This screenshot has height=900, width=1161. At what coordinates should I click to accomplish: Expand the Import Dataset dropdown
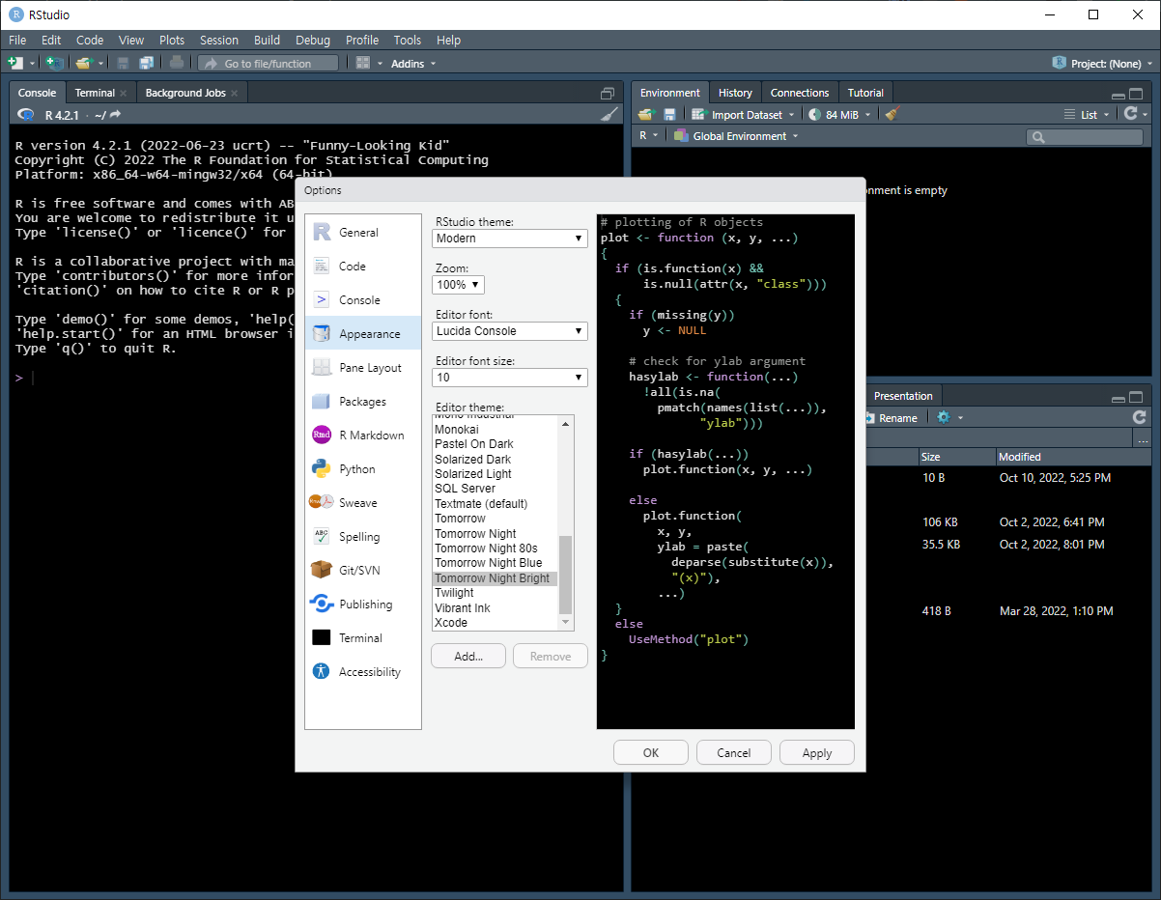click(744, 114)
